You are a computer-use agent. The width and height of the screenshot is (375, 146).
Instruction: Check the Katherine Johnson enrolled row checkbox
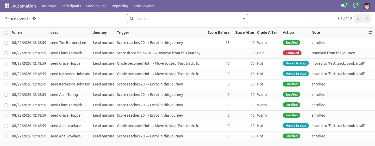(x=6, y=84)
